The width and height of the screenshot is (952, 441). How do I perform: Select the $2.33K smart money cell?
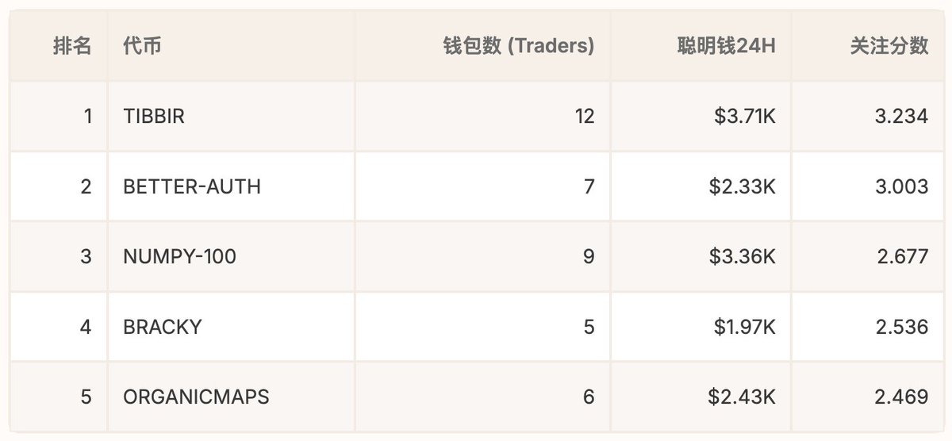tap(745, 186)
